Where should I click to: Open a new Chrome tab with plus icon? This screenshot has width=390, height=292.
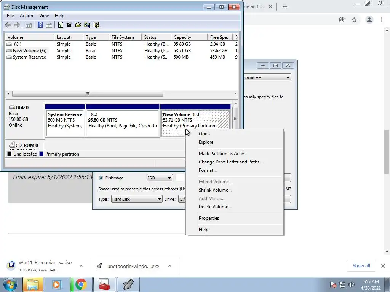(285, 7)
